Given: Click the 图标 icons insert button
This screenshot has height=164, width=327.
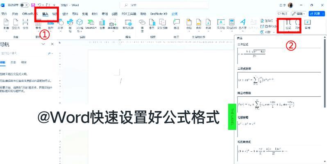Looking at the screenshot, I should [x=70, y=25].
